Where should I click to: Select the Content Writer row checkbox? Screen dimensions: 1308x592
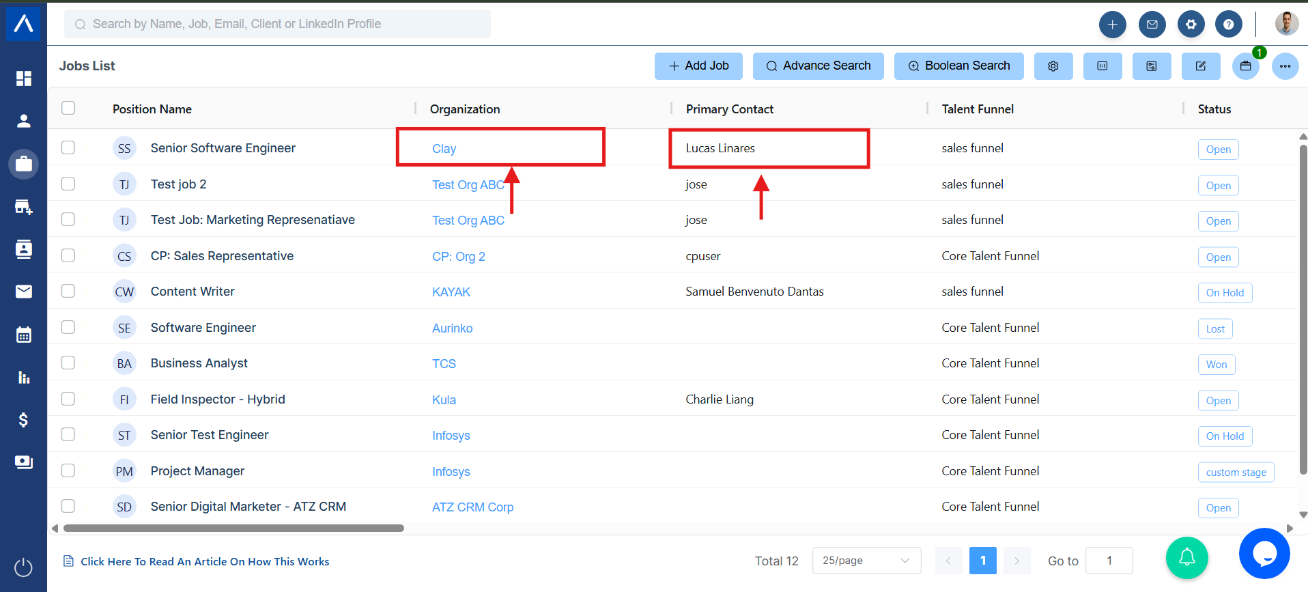(68, 291)
